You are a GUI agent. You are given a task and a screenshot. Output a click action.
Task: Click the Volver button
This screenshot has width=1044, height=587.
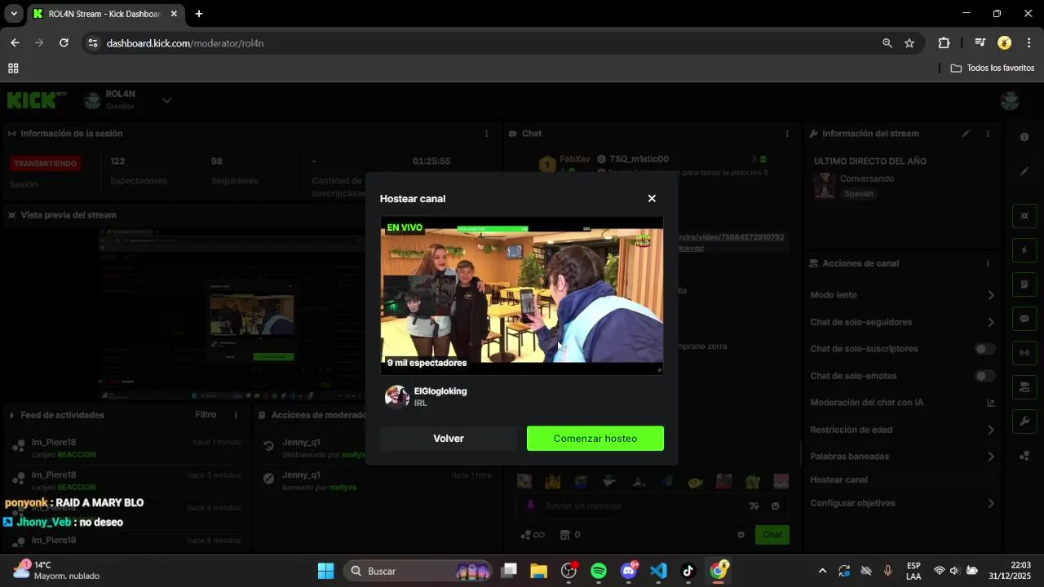tap(449, 439)
